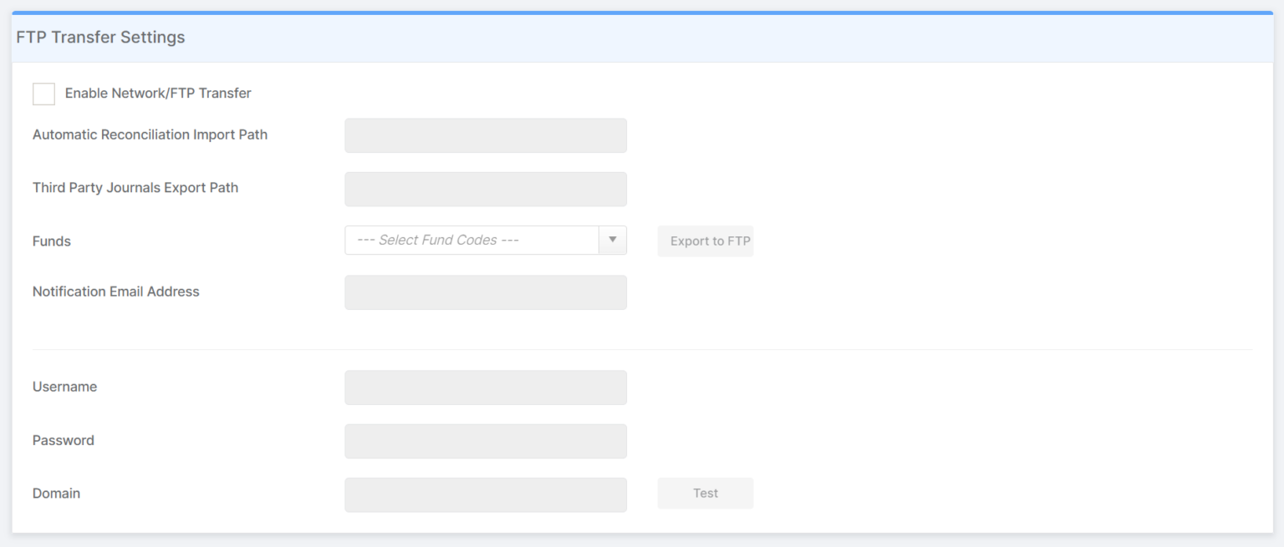Screen dimensions: 1284x547
Task: Select the Third Party Journals Export Path field
Action: (485, 189)
